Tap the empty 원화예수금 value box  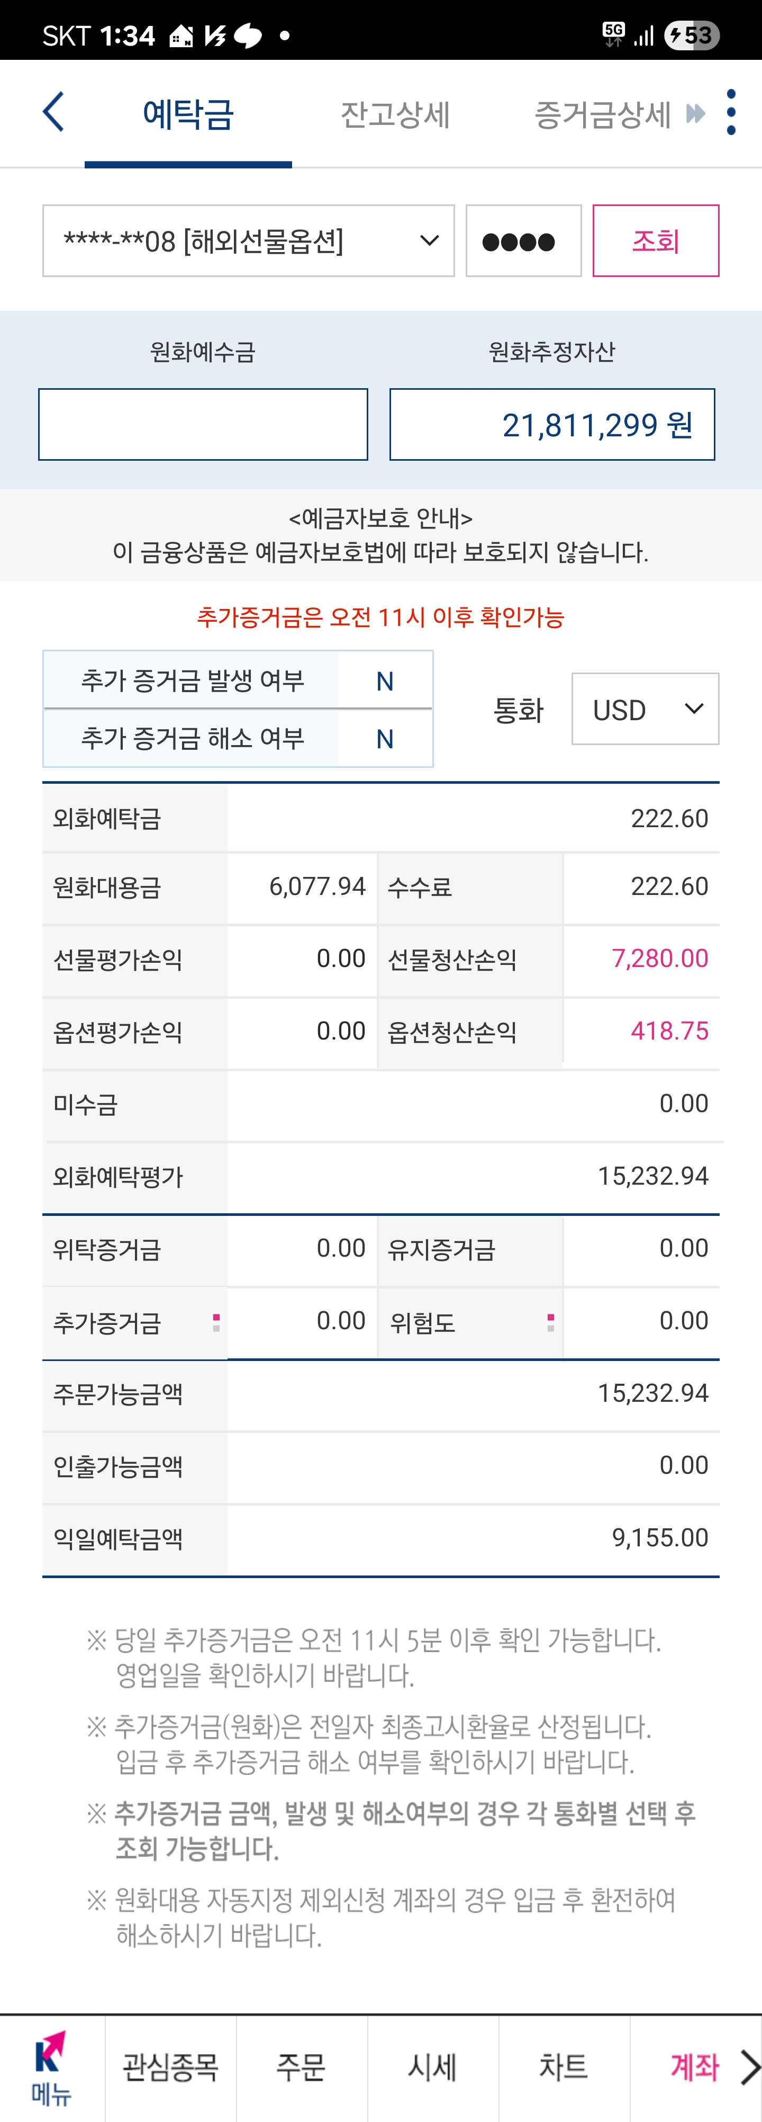pos(203,424)
